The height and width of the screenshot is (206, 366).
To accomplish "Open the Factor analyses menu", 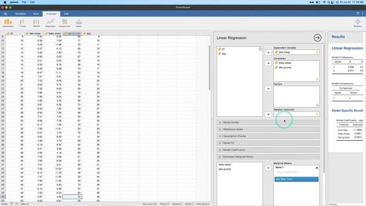I will point(79,23).
